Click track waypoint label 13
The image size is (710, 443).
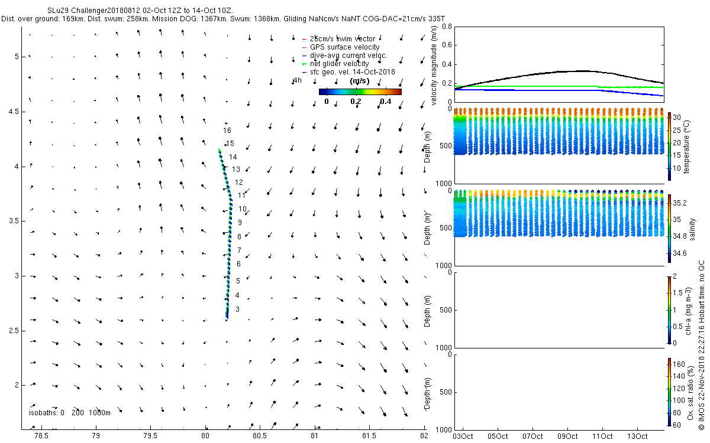click(x=235, y=169)
